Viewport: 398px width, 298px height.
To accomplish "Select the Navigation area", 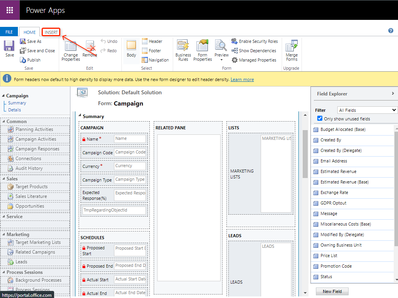I will (x=155, y=60).
